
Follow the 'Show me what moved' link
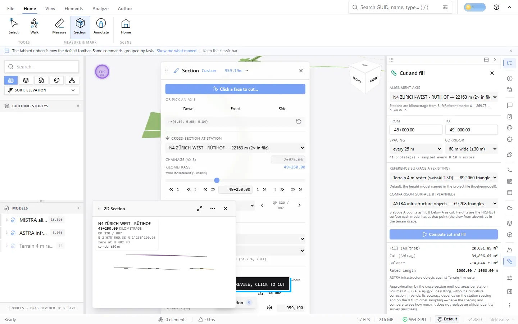tap(177, 51)
